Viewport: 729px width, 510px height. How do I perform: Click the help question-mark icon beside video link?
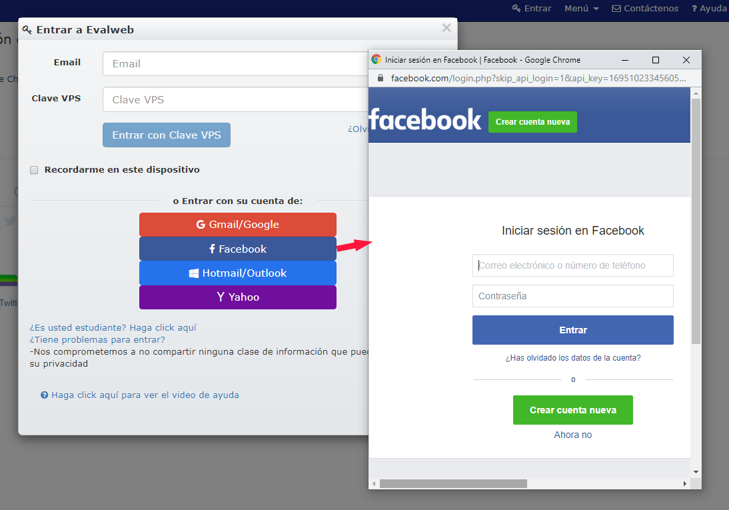44,395
